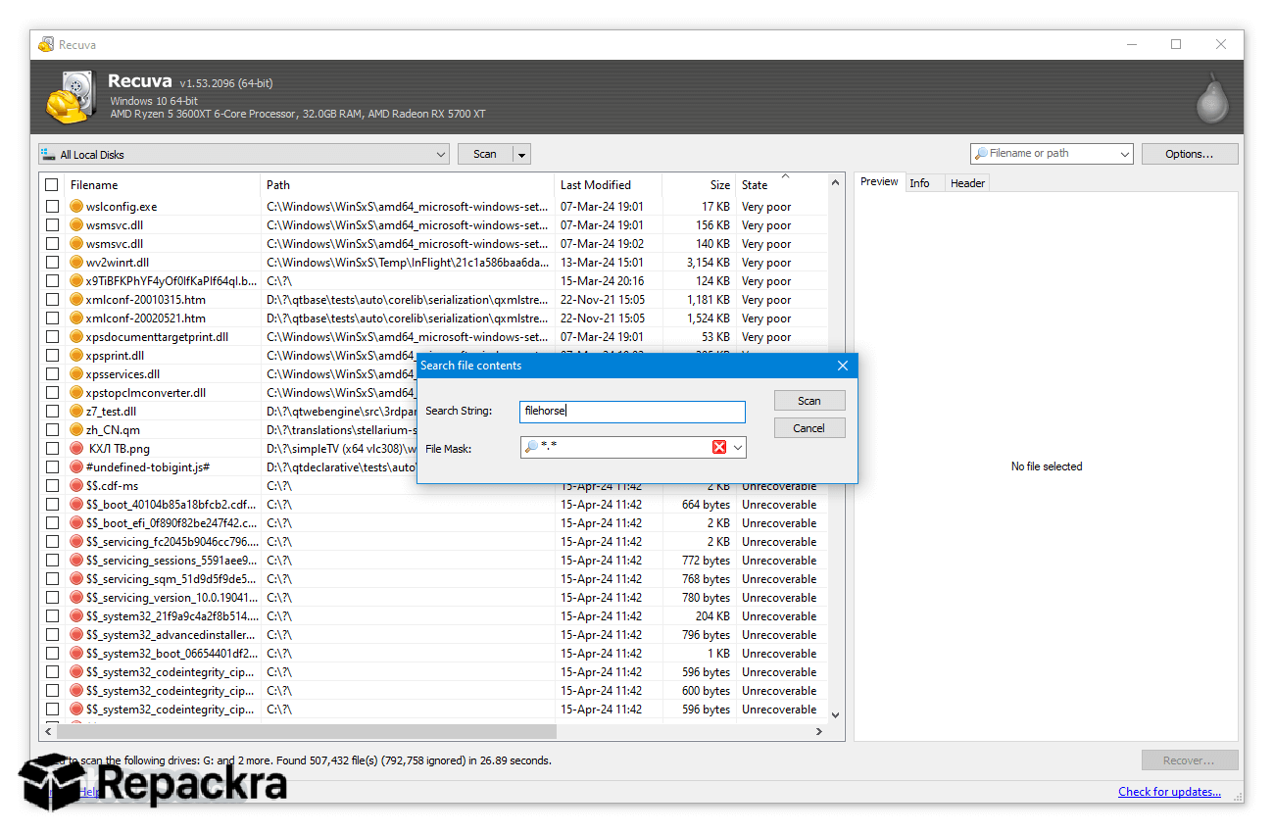Check the box for xmlconf-20020521.htm
The height and width of the screenshot is (833, 1274).
pyautogui.click(x=52, y=318)
